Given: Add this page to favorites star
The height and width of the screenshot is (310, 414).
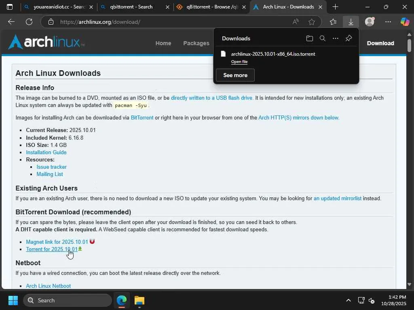Looking at the screenshot, I should click(x=312, y=22).
